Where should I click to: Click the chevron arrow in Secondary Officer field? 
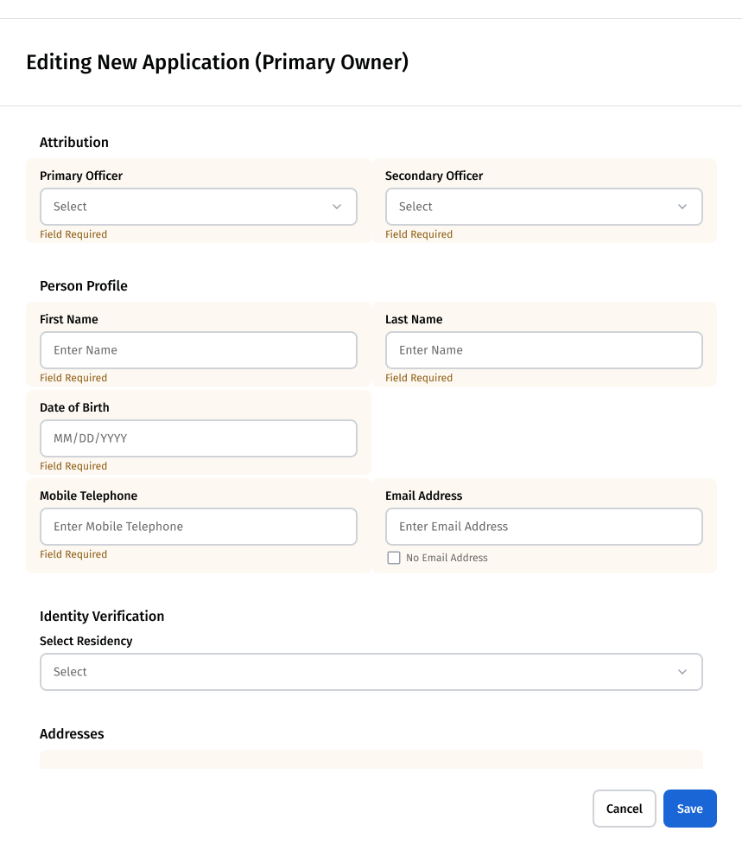pyautogui.click(x=682, y=207)
